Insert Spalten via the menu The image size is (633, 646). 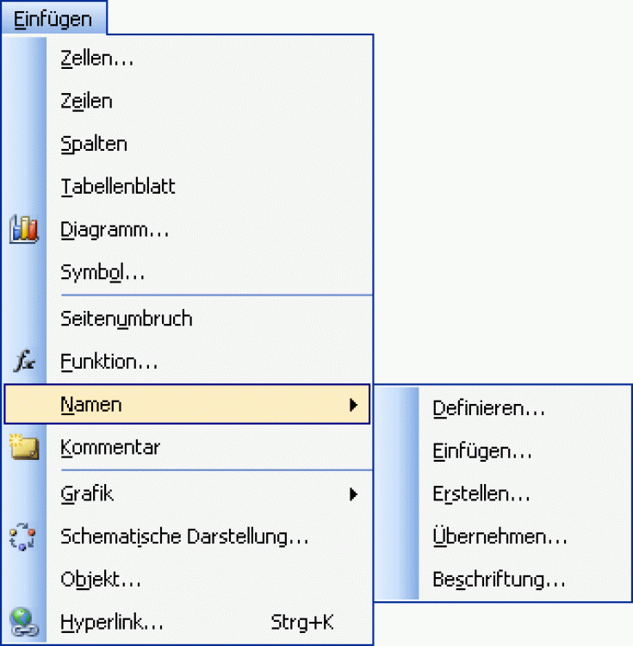point(94,144)
